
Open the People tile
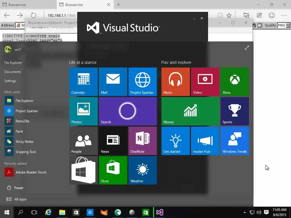point(83,141)
